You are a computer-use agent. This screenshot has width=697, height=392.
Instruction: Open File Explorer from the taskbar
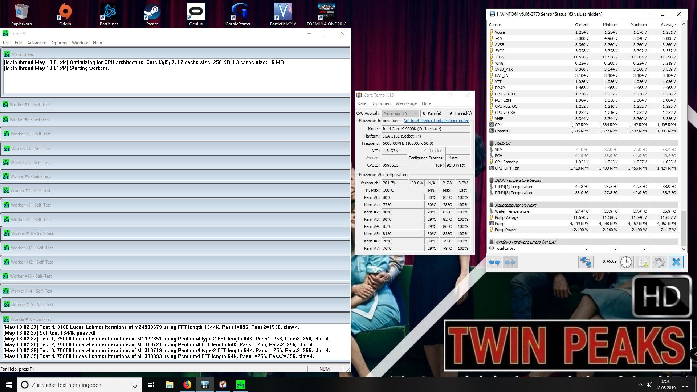click(x=169, y=385)
